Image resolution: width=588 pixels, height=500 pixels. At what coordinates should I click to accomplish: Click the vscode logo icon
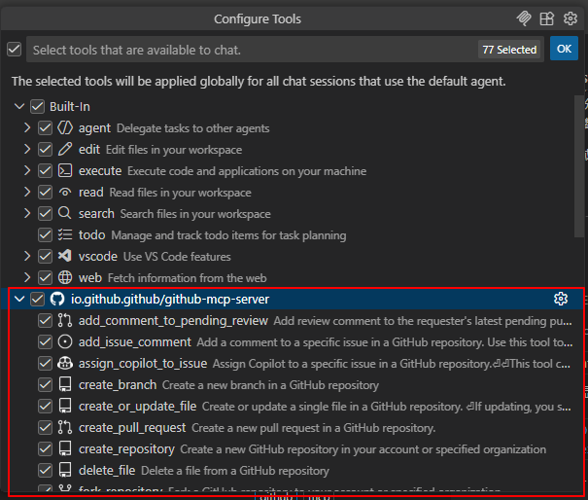[x=65, y=256]
